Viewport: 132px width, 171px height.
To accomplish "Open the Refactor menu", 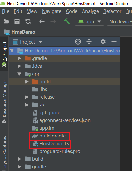I will pos(112,11).
